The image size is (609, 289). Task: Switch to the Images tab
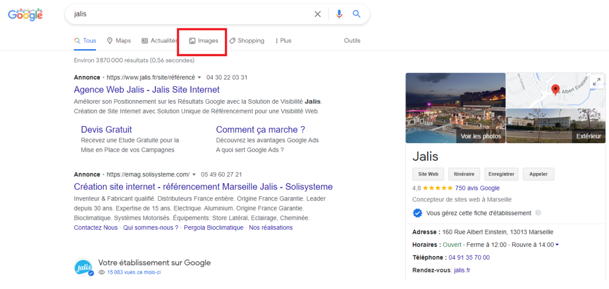(204, 40)
